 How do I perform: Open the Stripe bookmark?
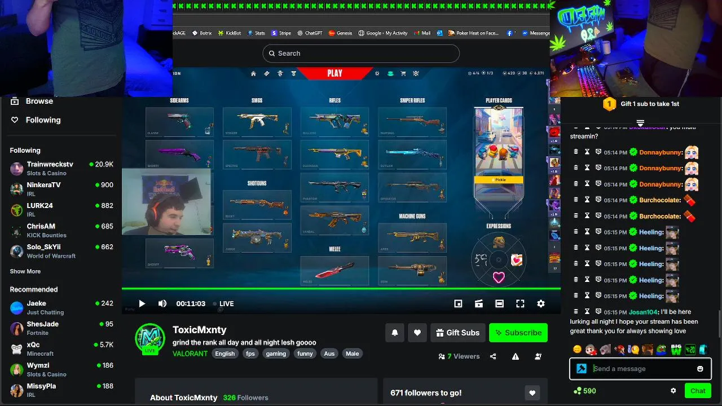281,33
